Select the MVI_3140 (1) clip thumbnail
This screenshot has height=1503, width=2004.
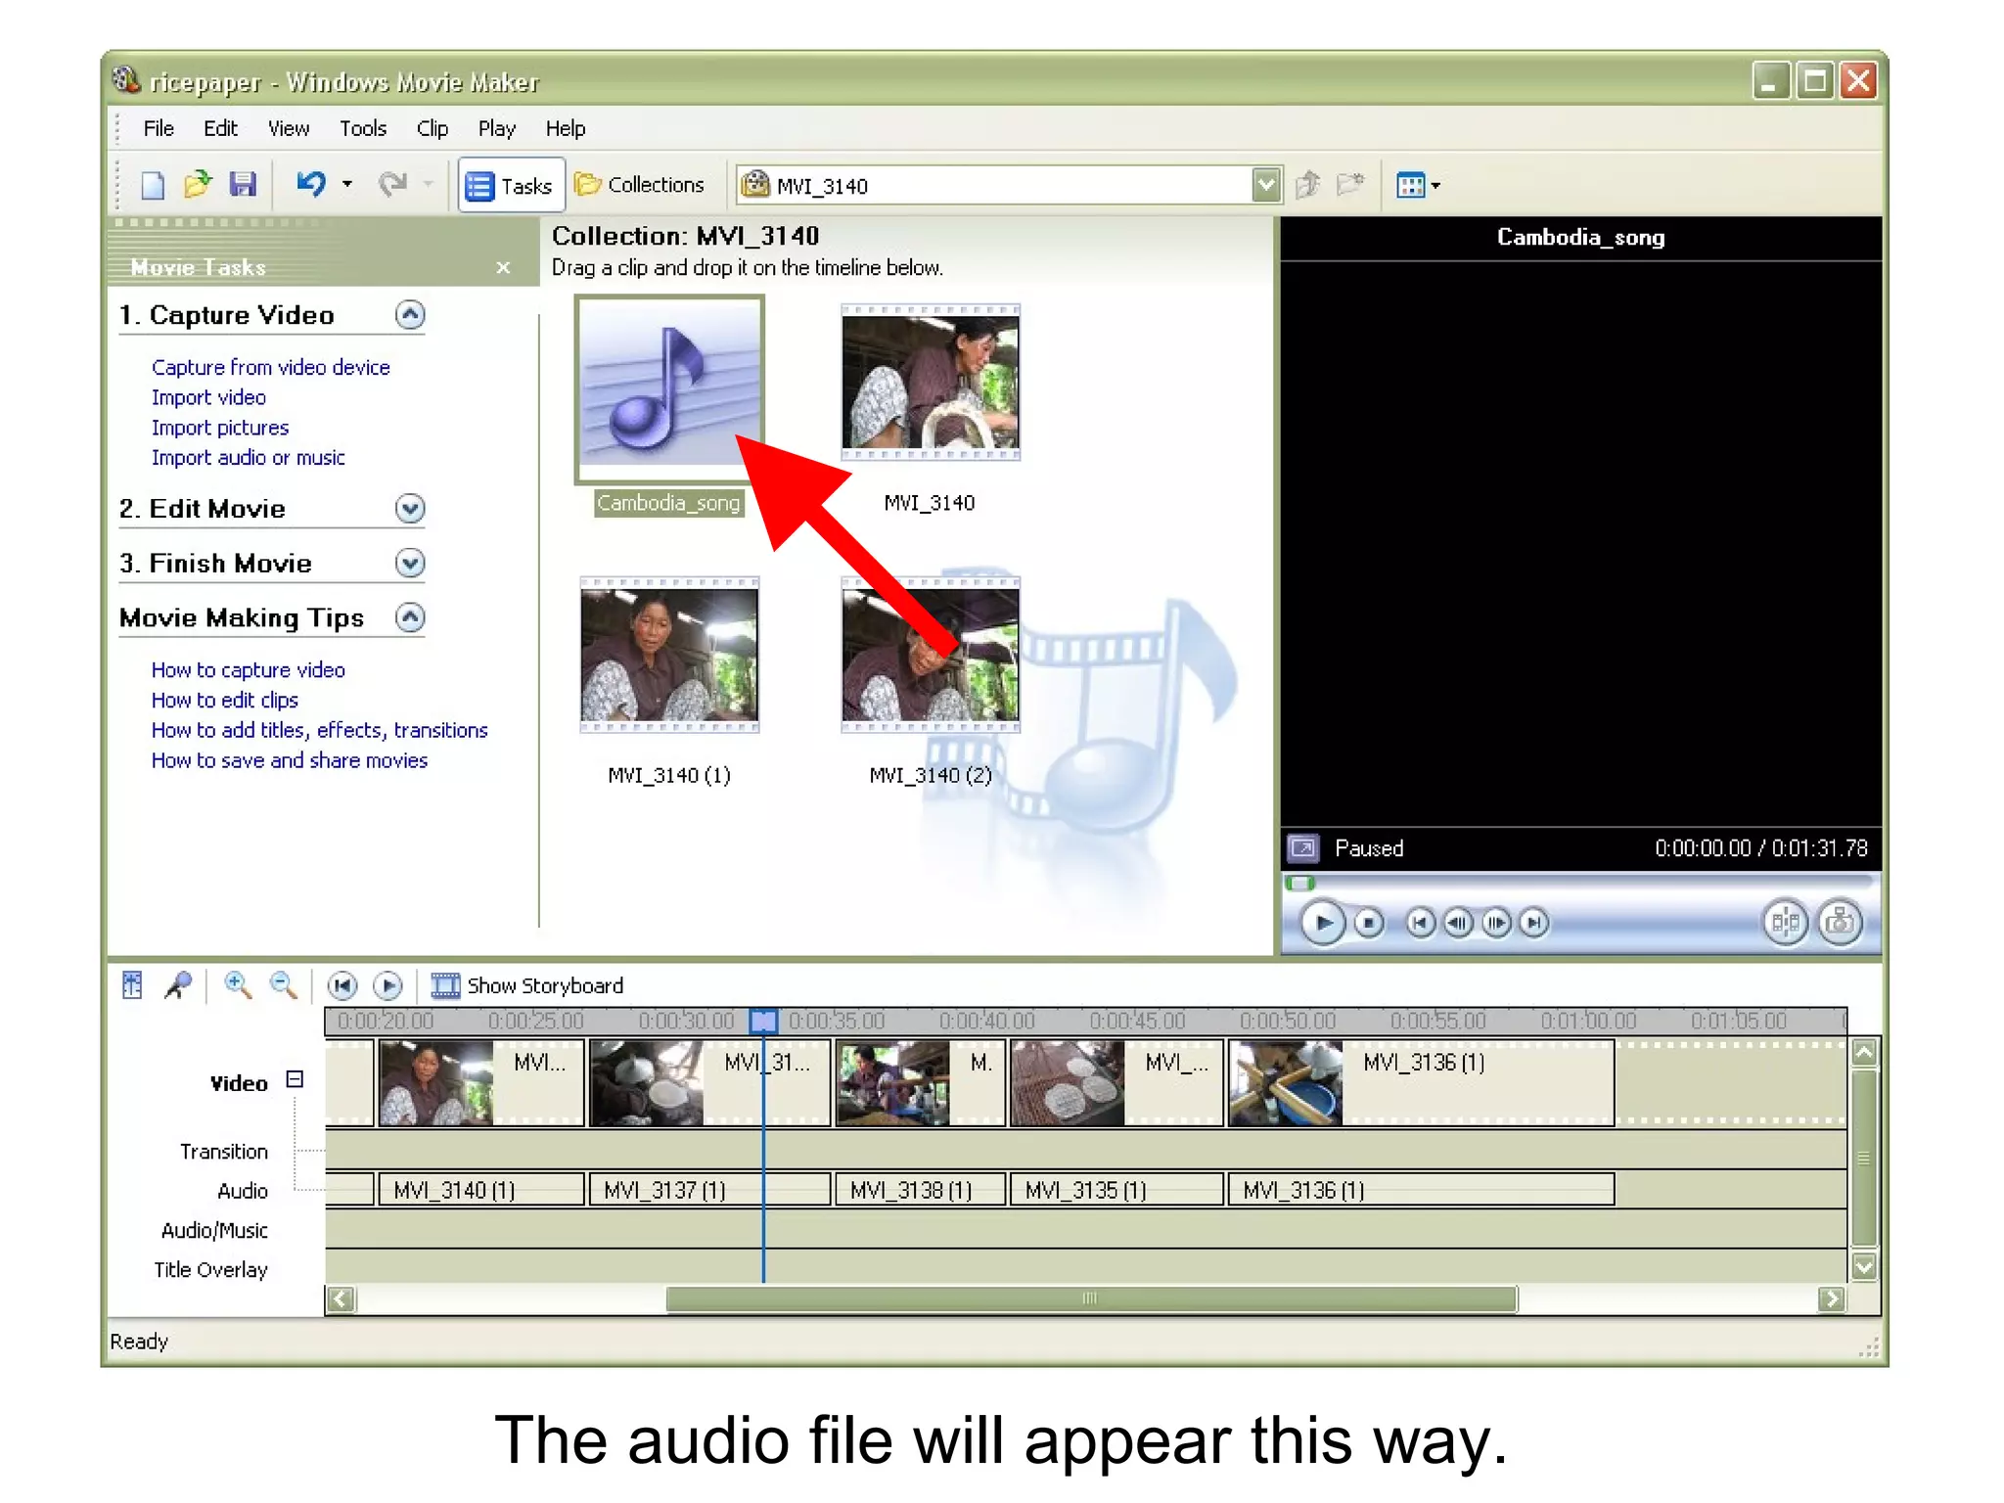click(x=669, y=655)
